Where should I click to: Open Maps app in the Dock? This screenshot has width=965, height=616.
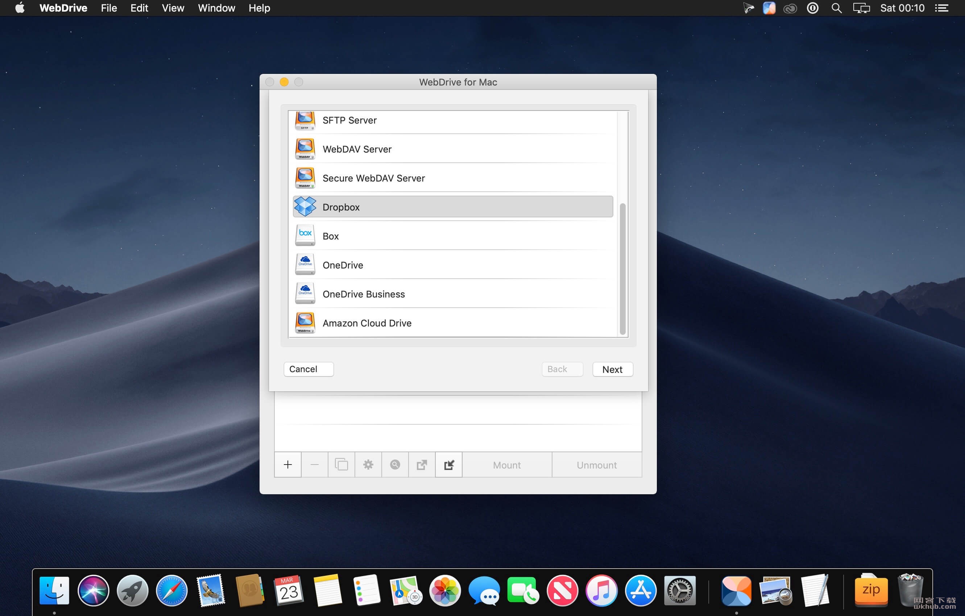[x=406, y=590]
